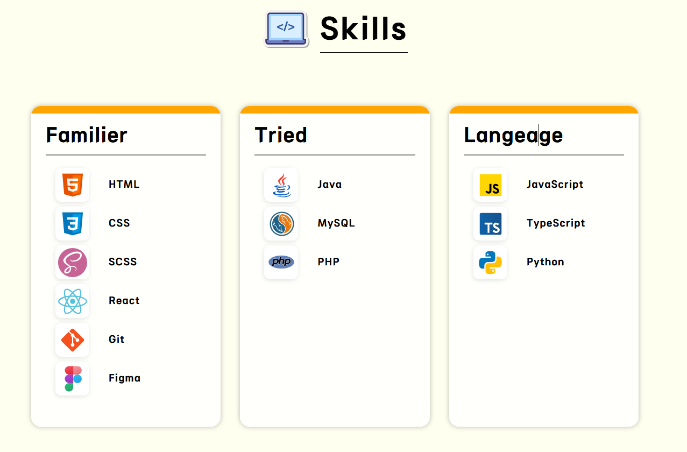Viewport: 687px width, 452px height.
Task: Open the React atom icon
Action: [x=72, y=301]
